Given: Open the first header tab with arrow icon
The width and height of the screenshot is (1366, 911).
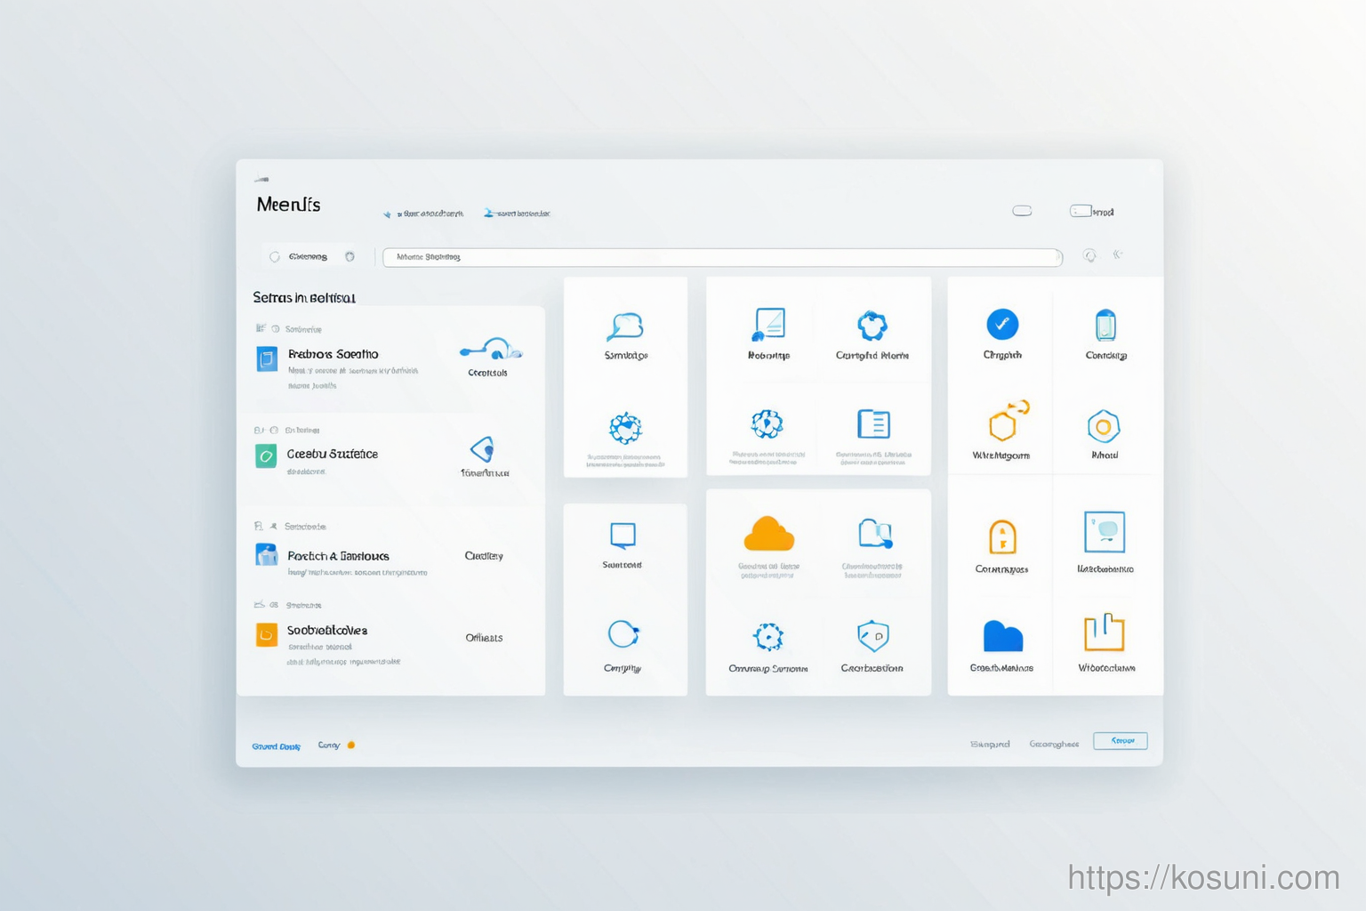Looking at the screenshot, I should click(x=422, y=214).
